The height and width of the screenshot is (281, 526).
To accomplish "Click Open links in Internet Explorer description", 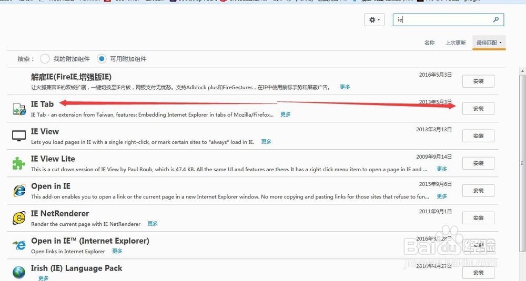I will pos(68,252).
